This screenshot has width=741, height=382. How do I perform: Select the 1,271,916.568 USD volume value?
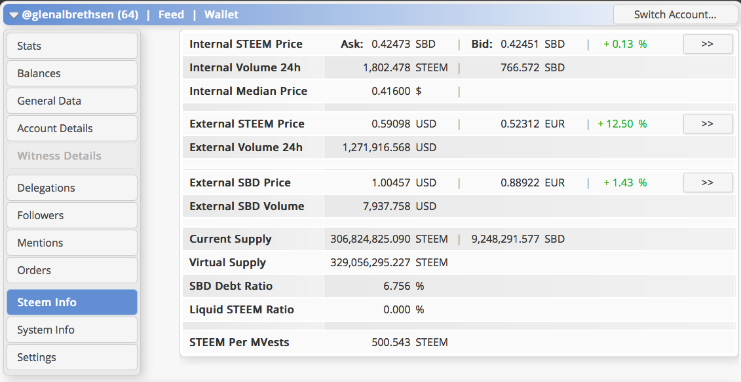point(389,147)
